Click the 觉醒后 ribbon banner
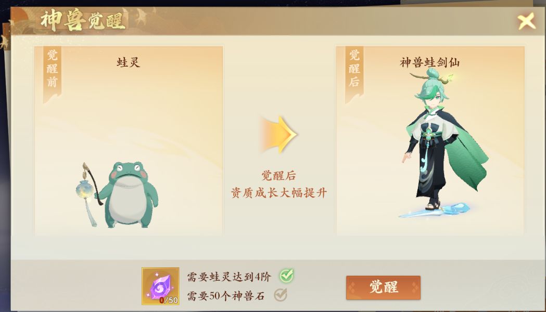 354,74
